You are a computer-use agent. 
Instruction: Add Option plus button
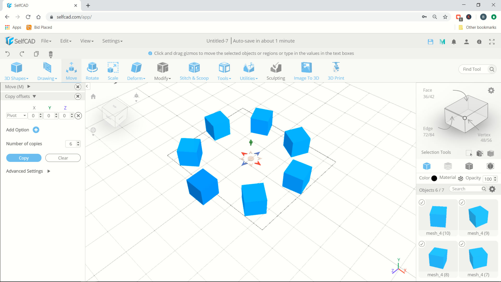click(x=36, y=130)
